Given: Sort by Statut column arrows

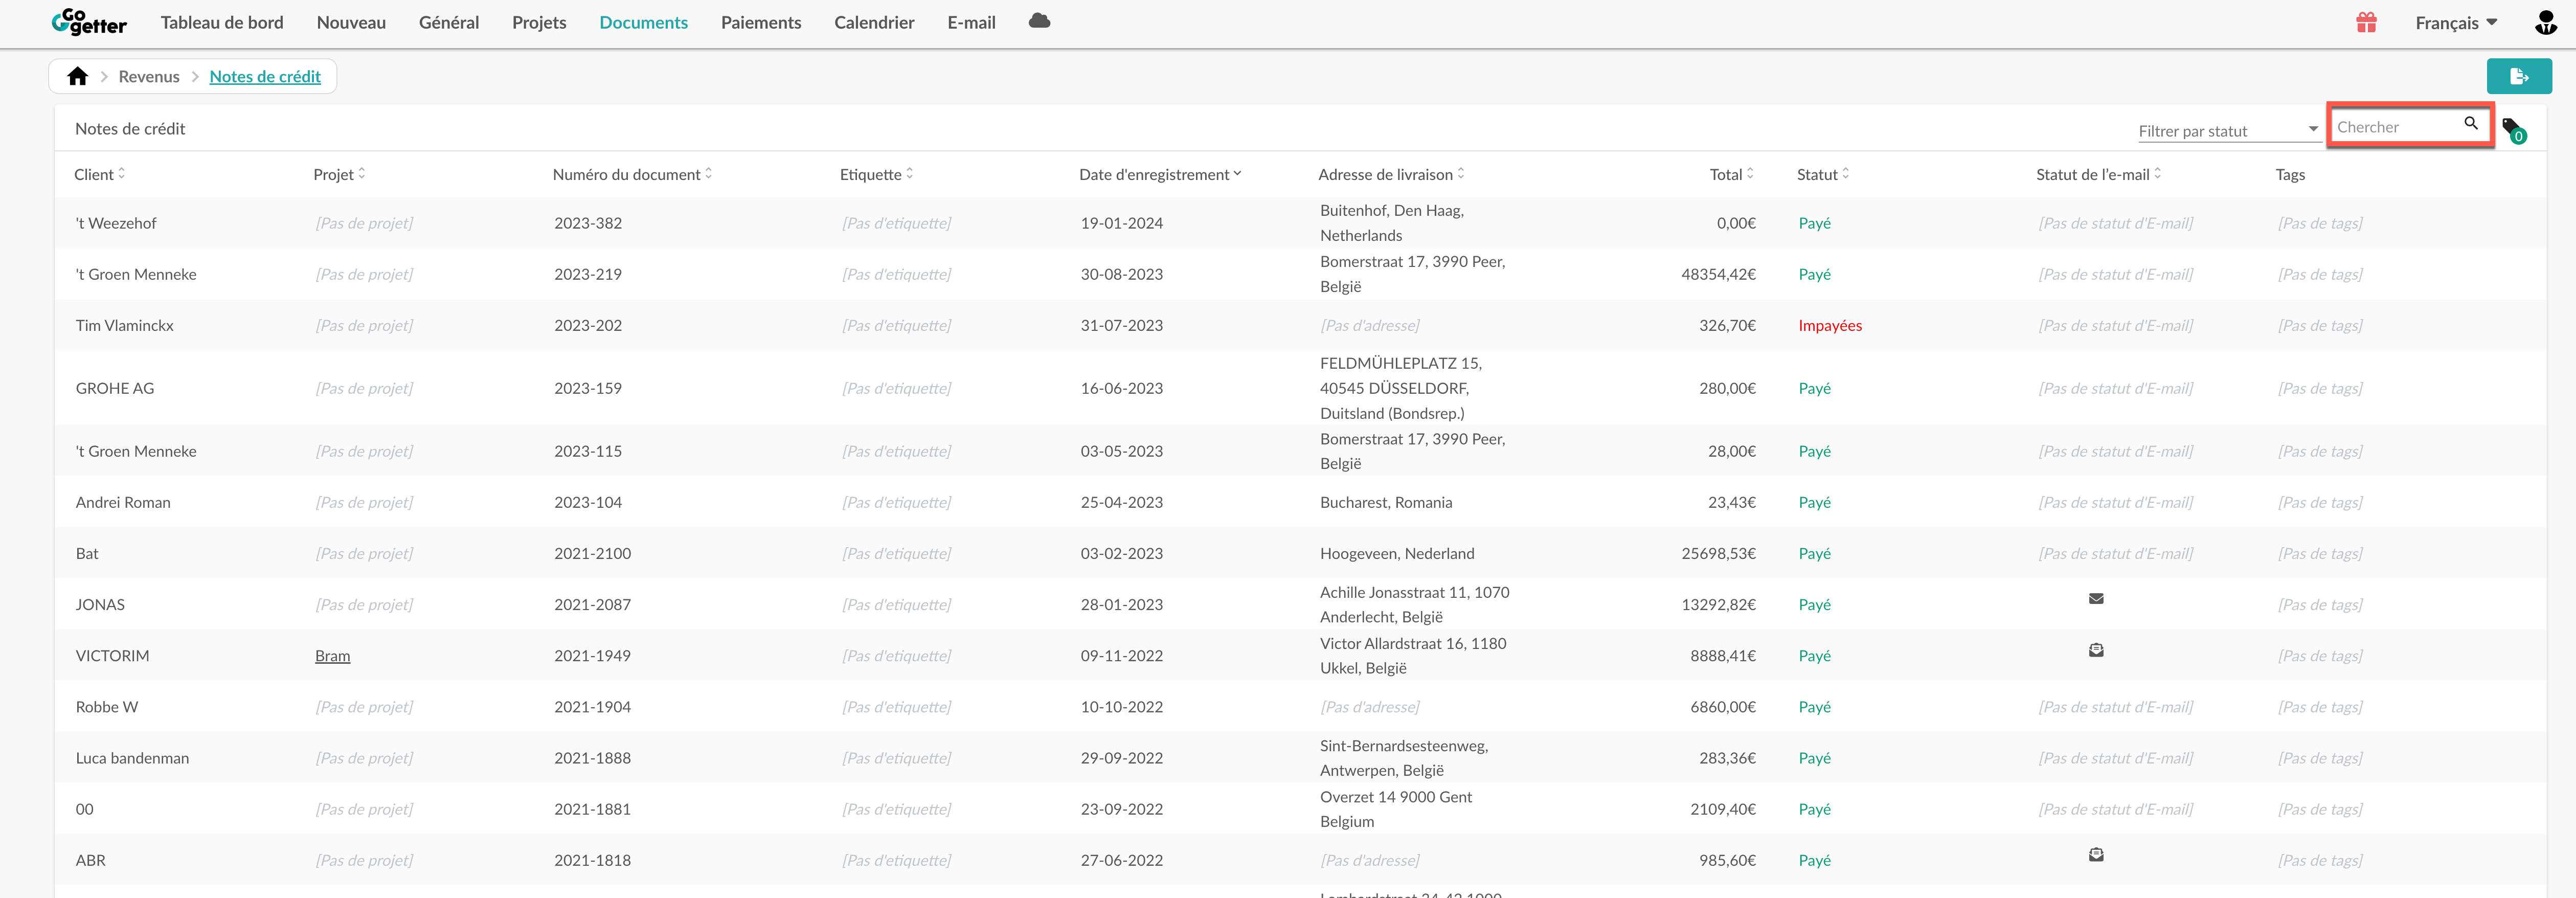Looking at the screenshot, I should coord(1846,174).
